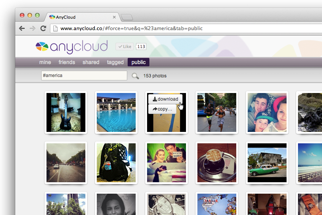The width and height of the screenshot is (322, 215).
Task: Open the Canadian world map photo
Action: (217, 204)
